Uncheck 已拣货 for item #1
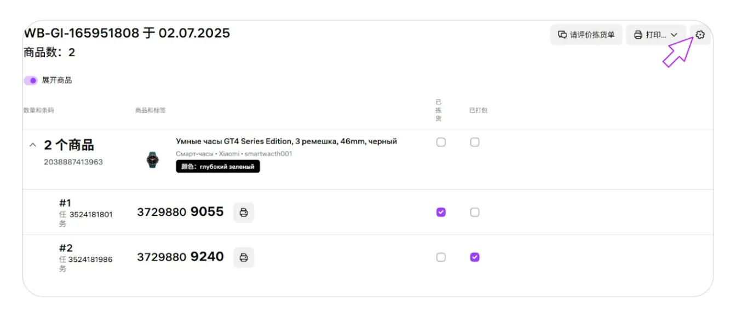736x317 pixels. 441,212
